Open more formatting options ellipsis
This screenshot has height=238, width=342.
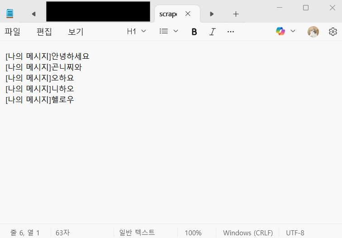point(231,32)
